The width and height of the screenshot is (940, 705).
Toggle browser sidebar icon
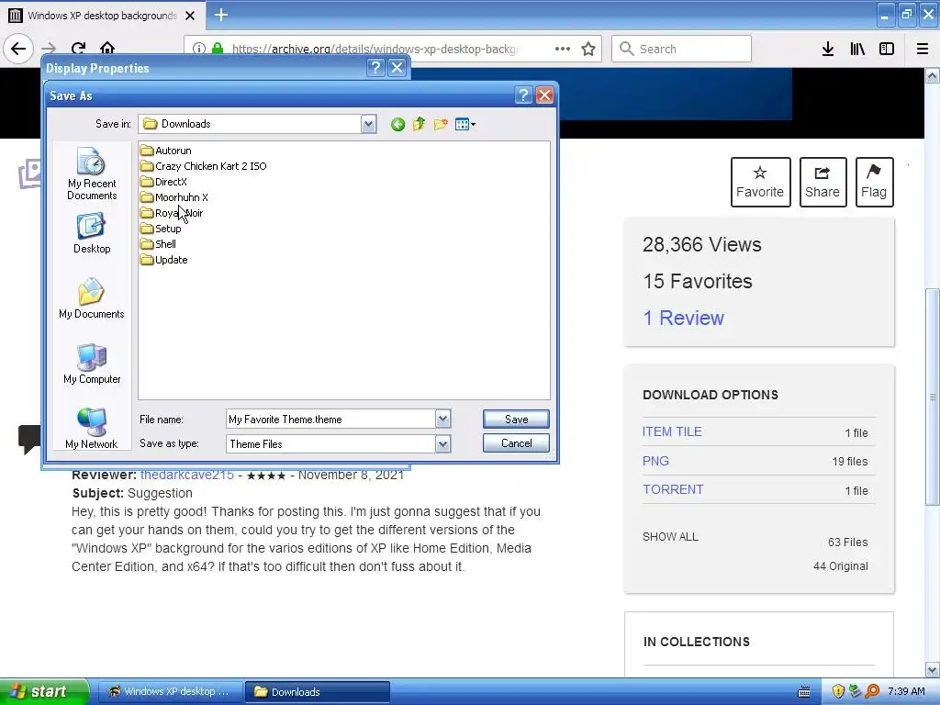click(x=887, y=49)
